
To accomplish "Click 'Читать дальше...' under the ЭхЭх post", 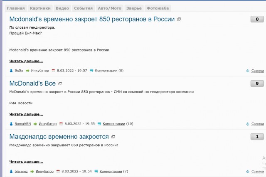I will coord(26,61).
